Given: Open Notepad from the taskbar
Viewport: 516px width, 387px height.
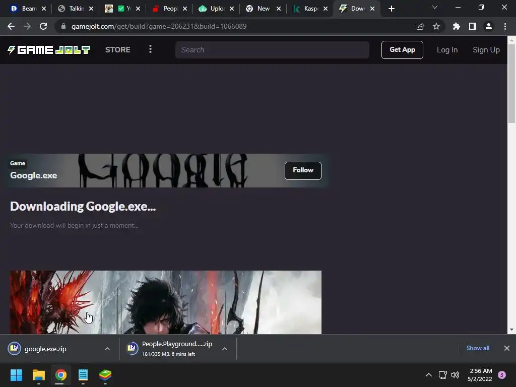Looking at the screenshot, I should point(83,375).
